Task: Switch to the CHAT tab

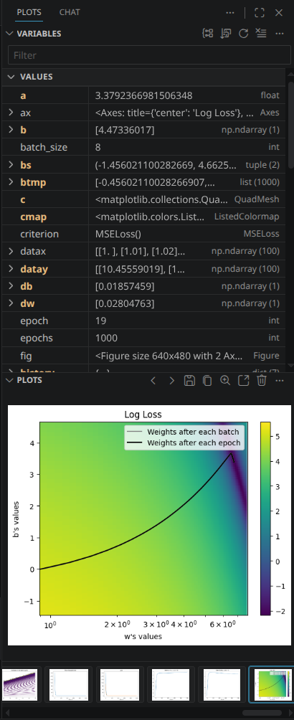Action: (70, 12)
